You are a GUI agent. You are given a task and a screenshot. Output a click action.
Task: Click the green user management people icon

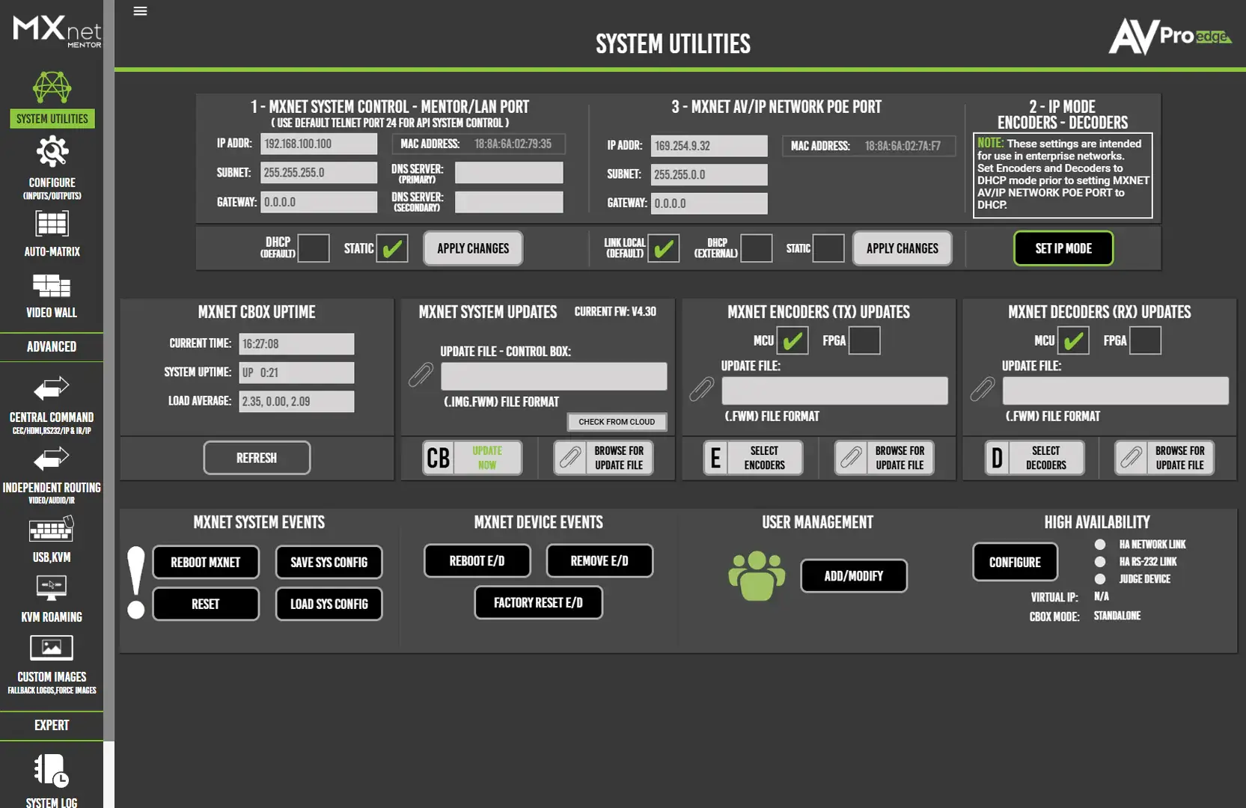click(757, 575)
